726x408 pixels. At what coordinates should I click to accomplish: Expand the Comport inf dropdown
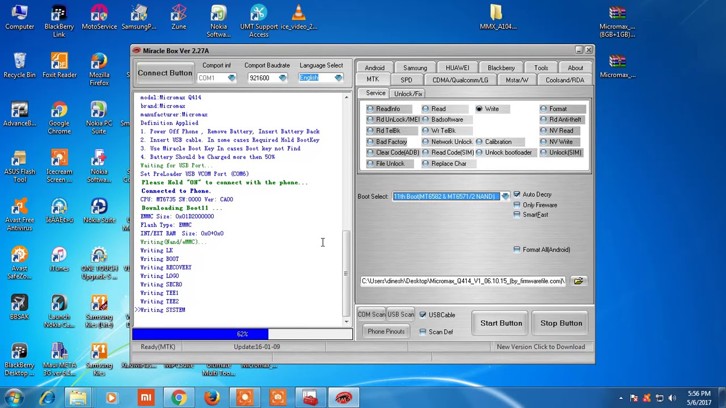(x=231, y=78)
